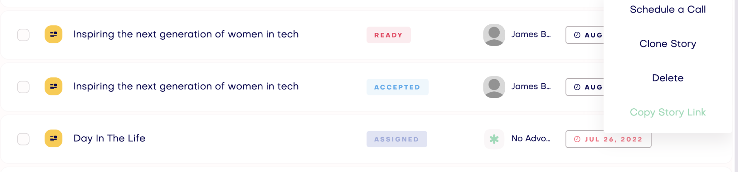The image size is (738, 172).
Task: Click green asterisk No Advocate icon
Action: coord(494,139)
